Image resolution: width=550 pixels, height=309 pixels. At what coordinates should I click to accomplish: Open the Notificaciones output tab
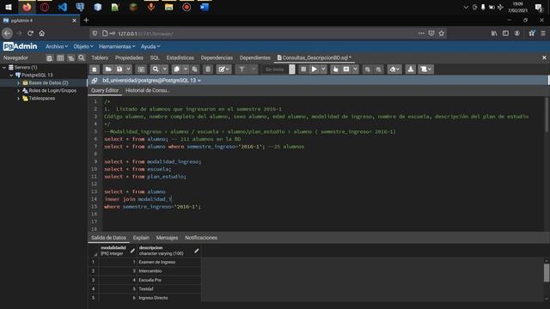coord(201,238)
